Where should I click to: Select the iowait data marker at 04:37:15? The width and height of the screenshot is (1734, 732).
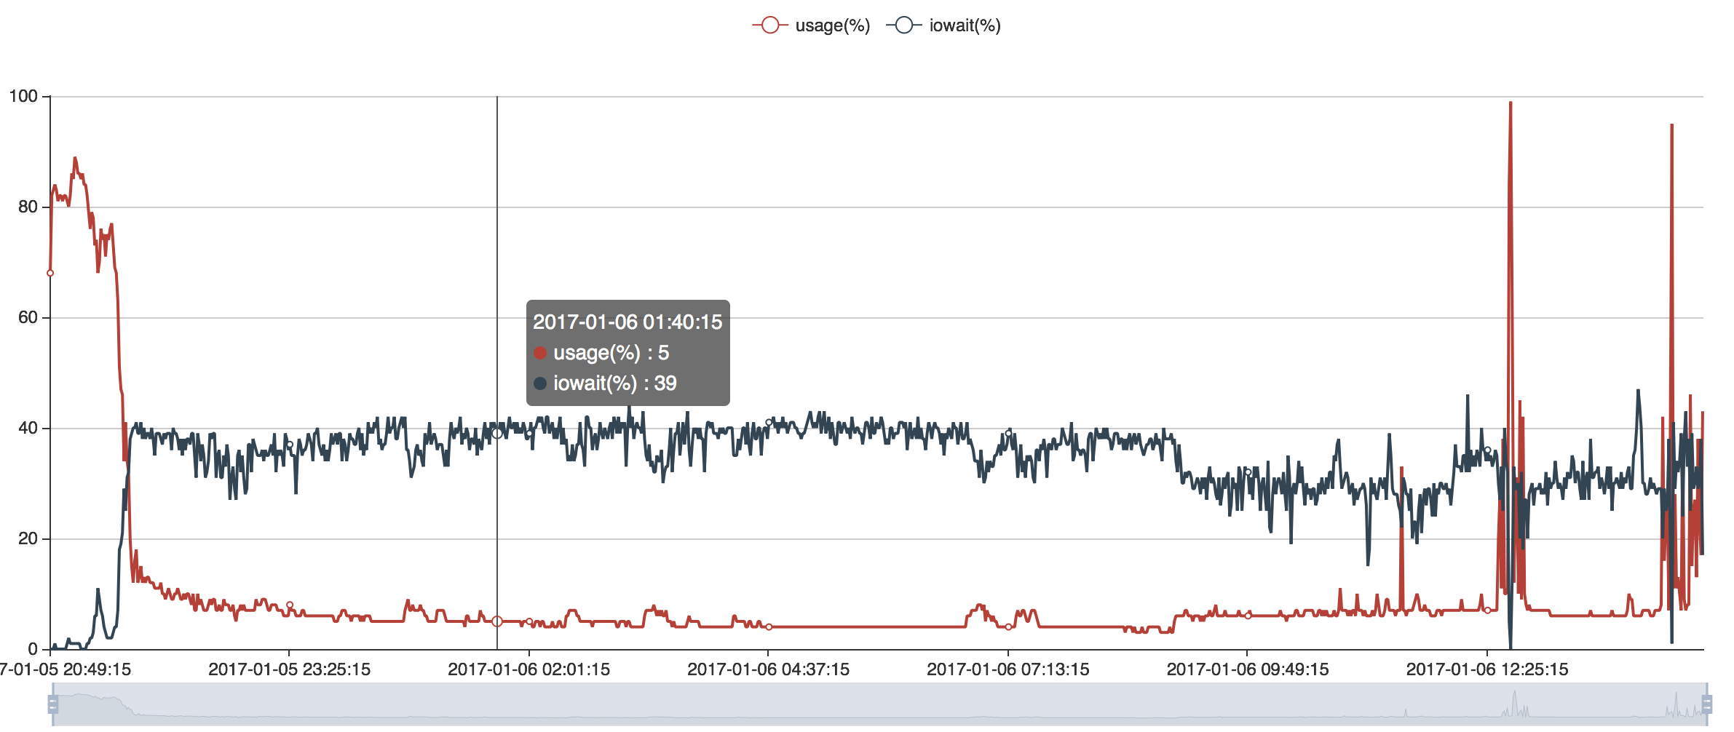(769, 422)
